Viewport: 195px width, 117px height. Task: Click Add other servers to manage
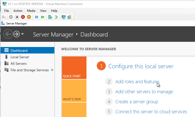pyautogui.click(x=144, y=92)
